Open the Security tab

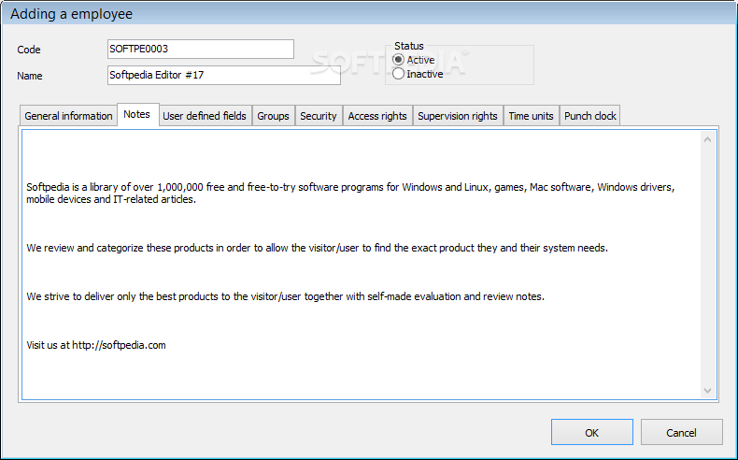(319, 116)
